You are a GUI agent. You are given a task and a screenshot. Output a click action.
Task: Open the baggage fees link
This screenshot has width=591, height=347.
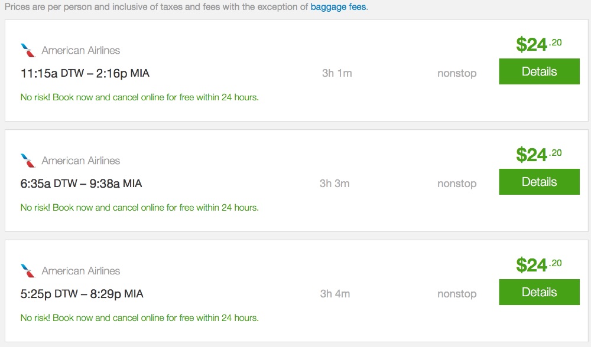click(339, 8)
